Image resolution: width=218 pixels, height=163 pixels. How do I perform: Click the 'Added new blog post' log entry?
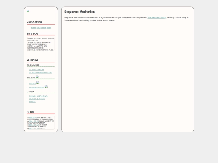[x=39, y=43]
